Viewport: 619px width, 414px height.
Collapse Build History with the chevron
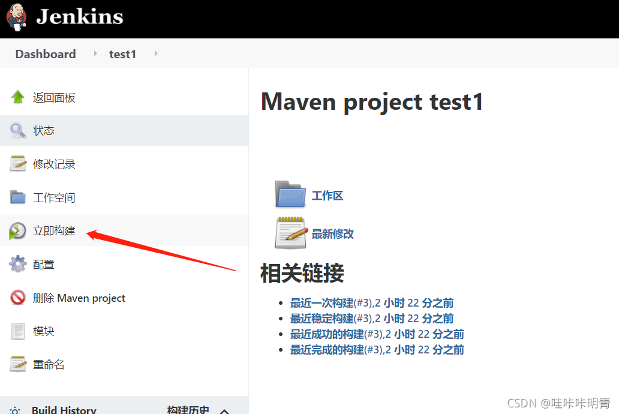(224, 411)
